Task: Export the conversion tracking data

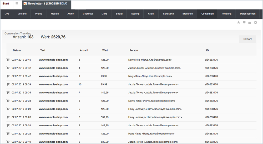Action: (247, 39)
